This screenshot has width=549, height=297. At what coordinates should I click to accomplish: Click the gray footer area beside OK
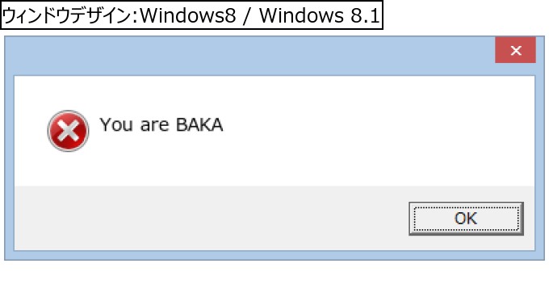[210, 218]
